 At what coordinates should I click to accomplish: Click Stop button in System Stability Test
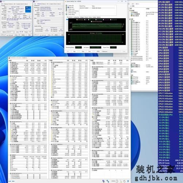74,51
